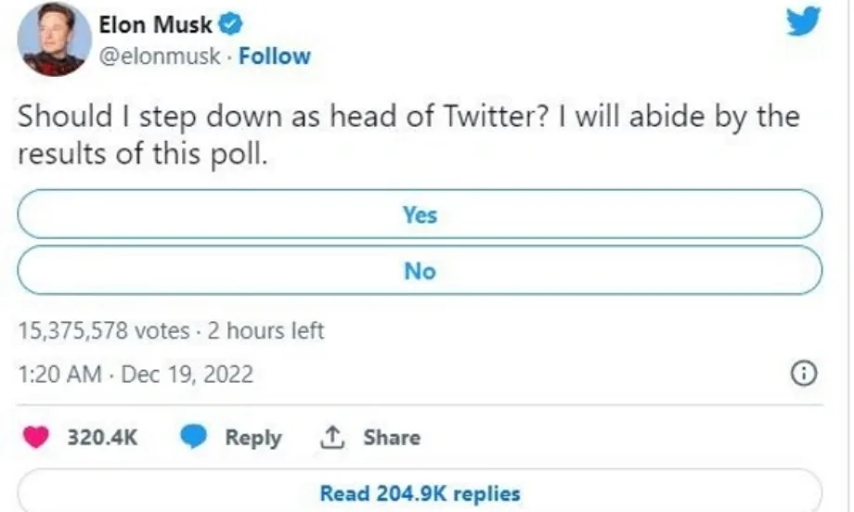
Task: Click the tweet text about stepping down
Action: 408,135
